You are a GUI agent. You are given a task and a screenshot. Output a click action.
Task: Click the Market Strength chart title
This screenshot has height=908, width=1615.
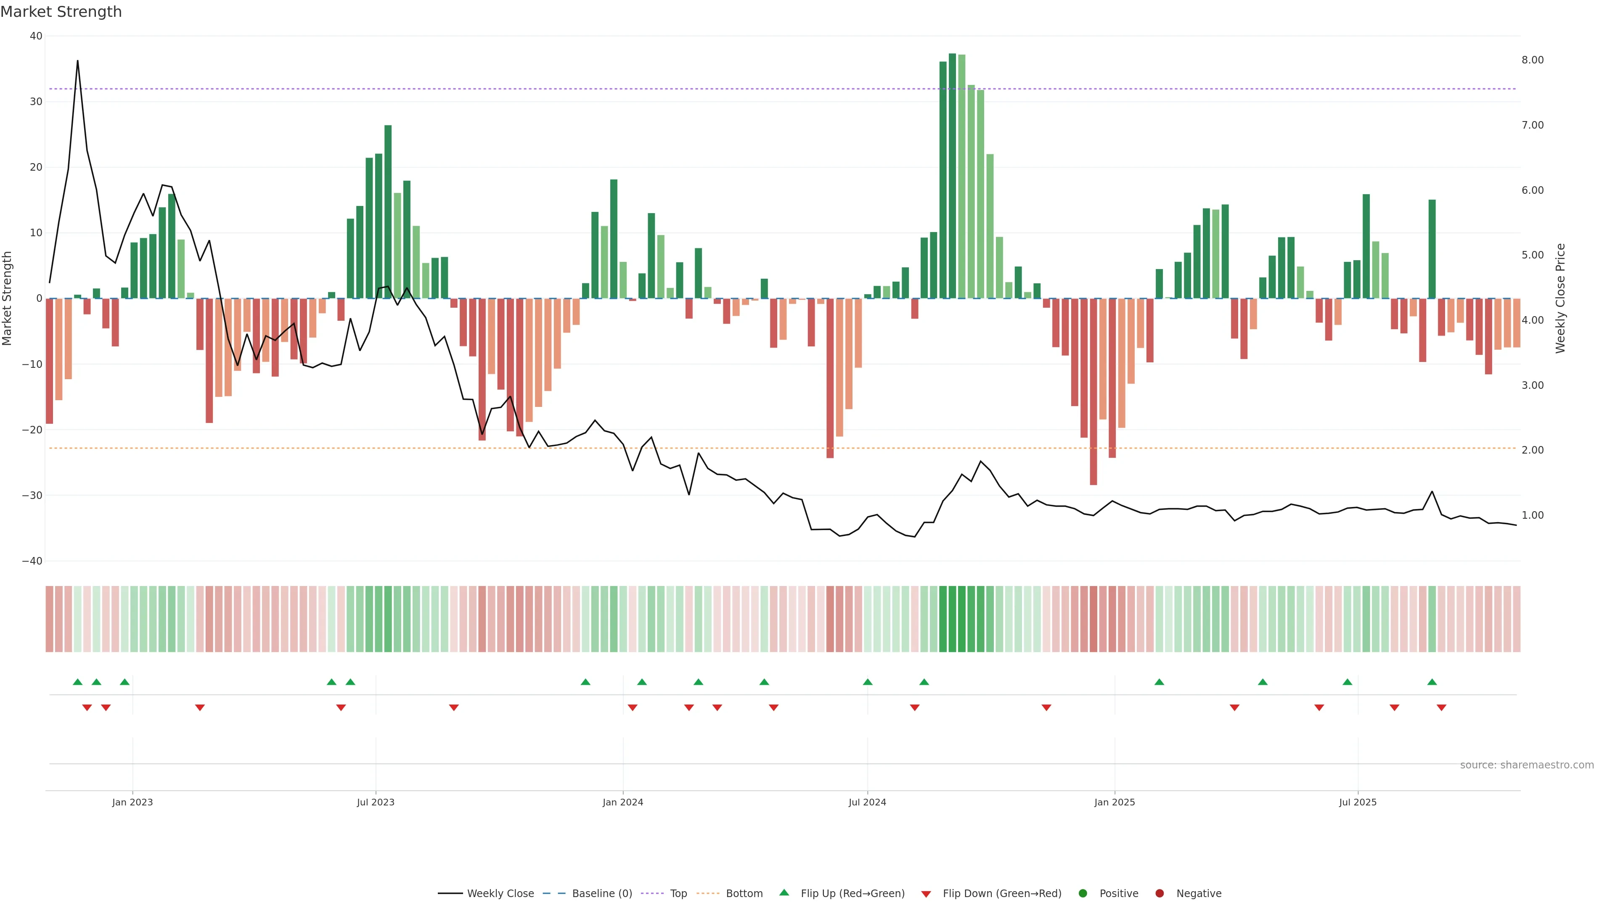(x=61, y=12)
